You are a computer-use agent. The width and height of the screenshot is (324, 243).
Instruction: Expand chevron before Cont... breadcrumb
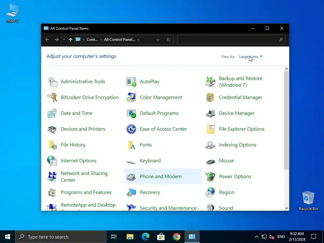point(84,40)
